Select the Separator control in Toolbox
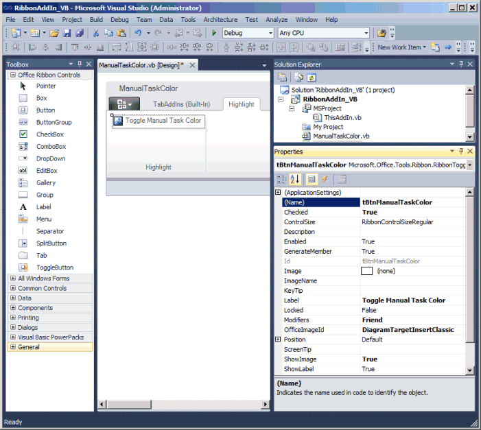The height and width of the screenshot is (430, 481). [x=49, y=231]
